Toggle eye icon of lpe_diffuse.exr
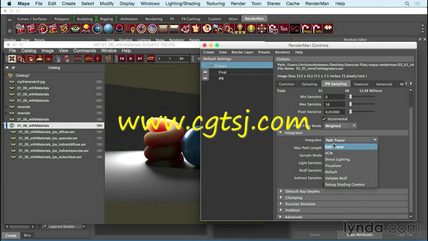Screen dimensions: 428x241 (x=13, y=132)
